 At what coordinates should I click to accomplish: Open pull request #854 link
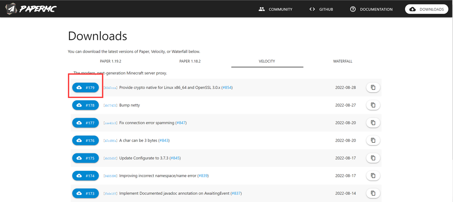click(227, 88)
